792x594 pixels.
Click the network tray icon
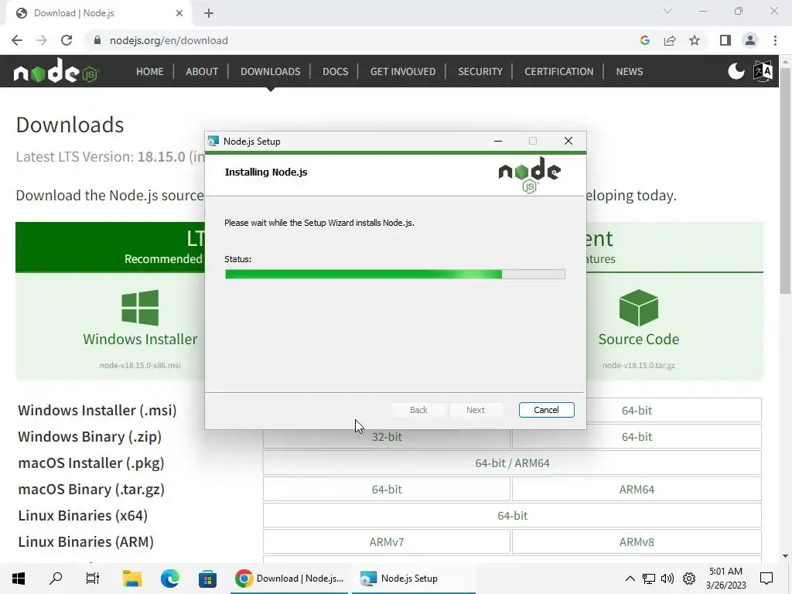tap(649, 579)
